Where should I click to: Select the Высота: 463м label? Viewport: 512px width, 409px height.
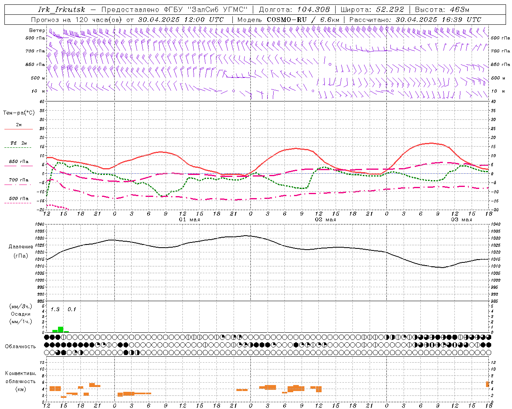(x=442, y=10)
